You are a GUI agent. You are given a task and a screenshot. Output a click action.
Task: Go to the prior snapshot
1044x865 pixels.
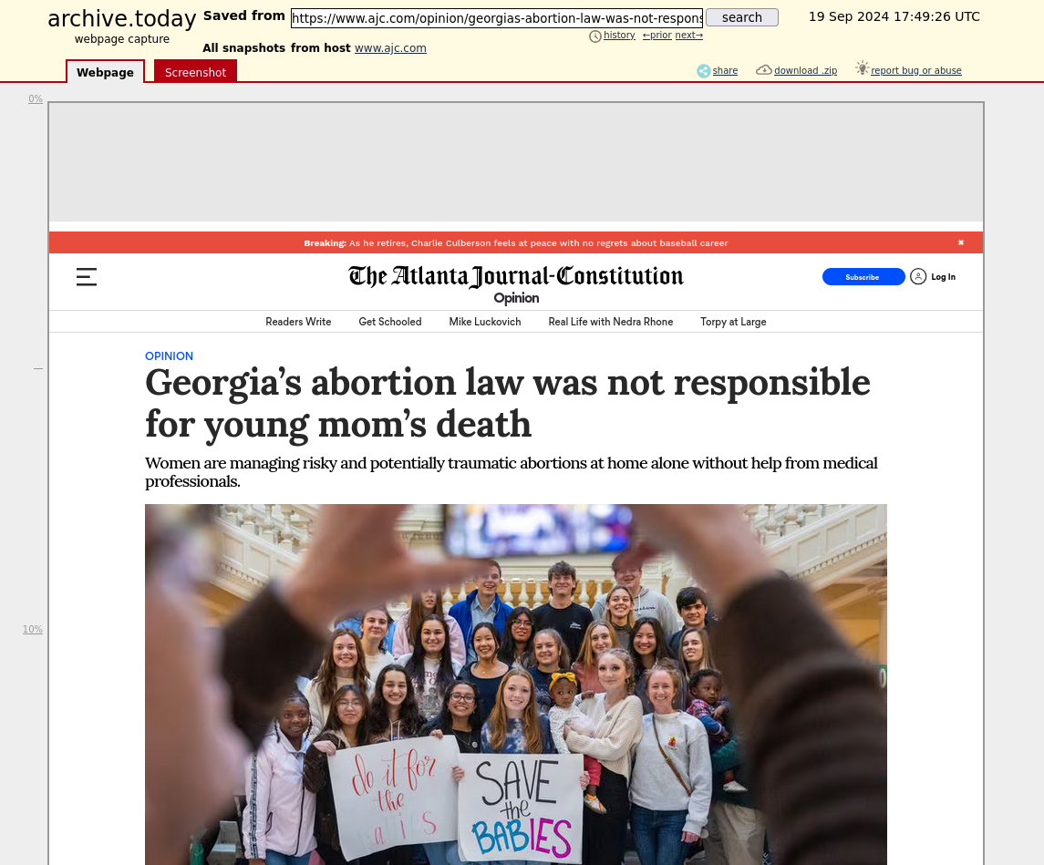click(x=656, y=36)
